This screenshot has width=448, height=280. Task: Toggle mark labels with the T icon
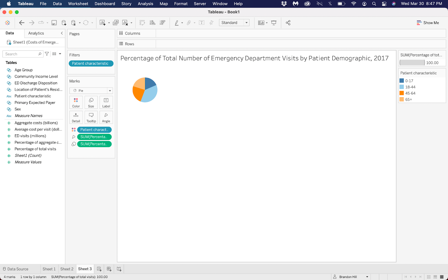click(202, 23)
